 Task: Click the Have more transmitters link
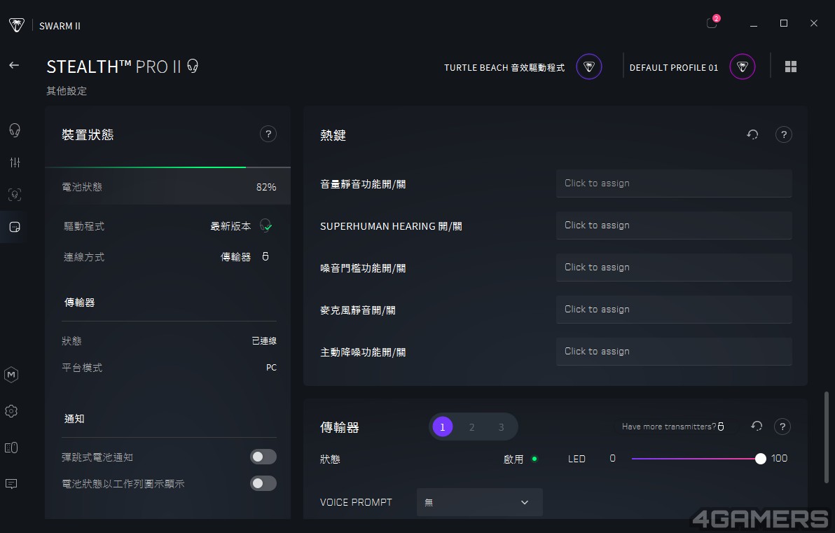(x=673, y=427)
